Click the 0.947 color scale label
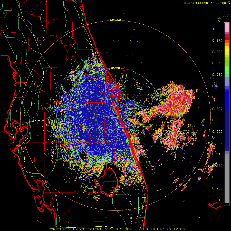Screen dimensions: 231x231 [x=217, y=40]
